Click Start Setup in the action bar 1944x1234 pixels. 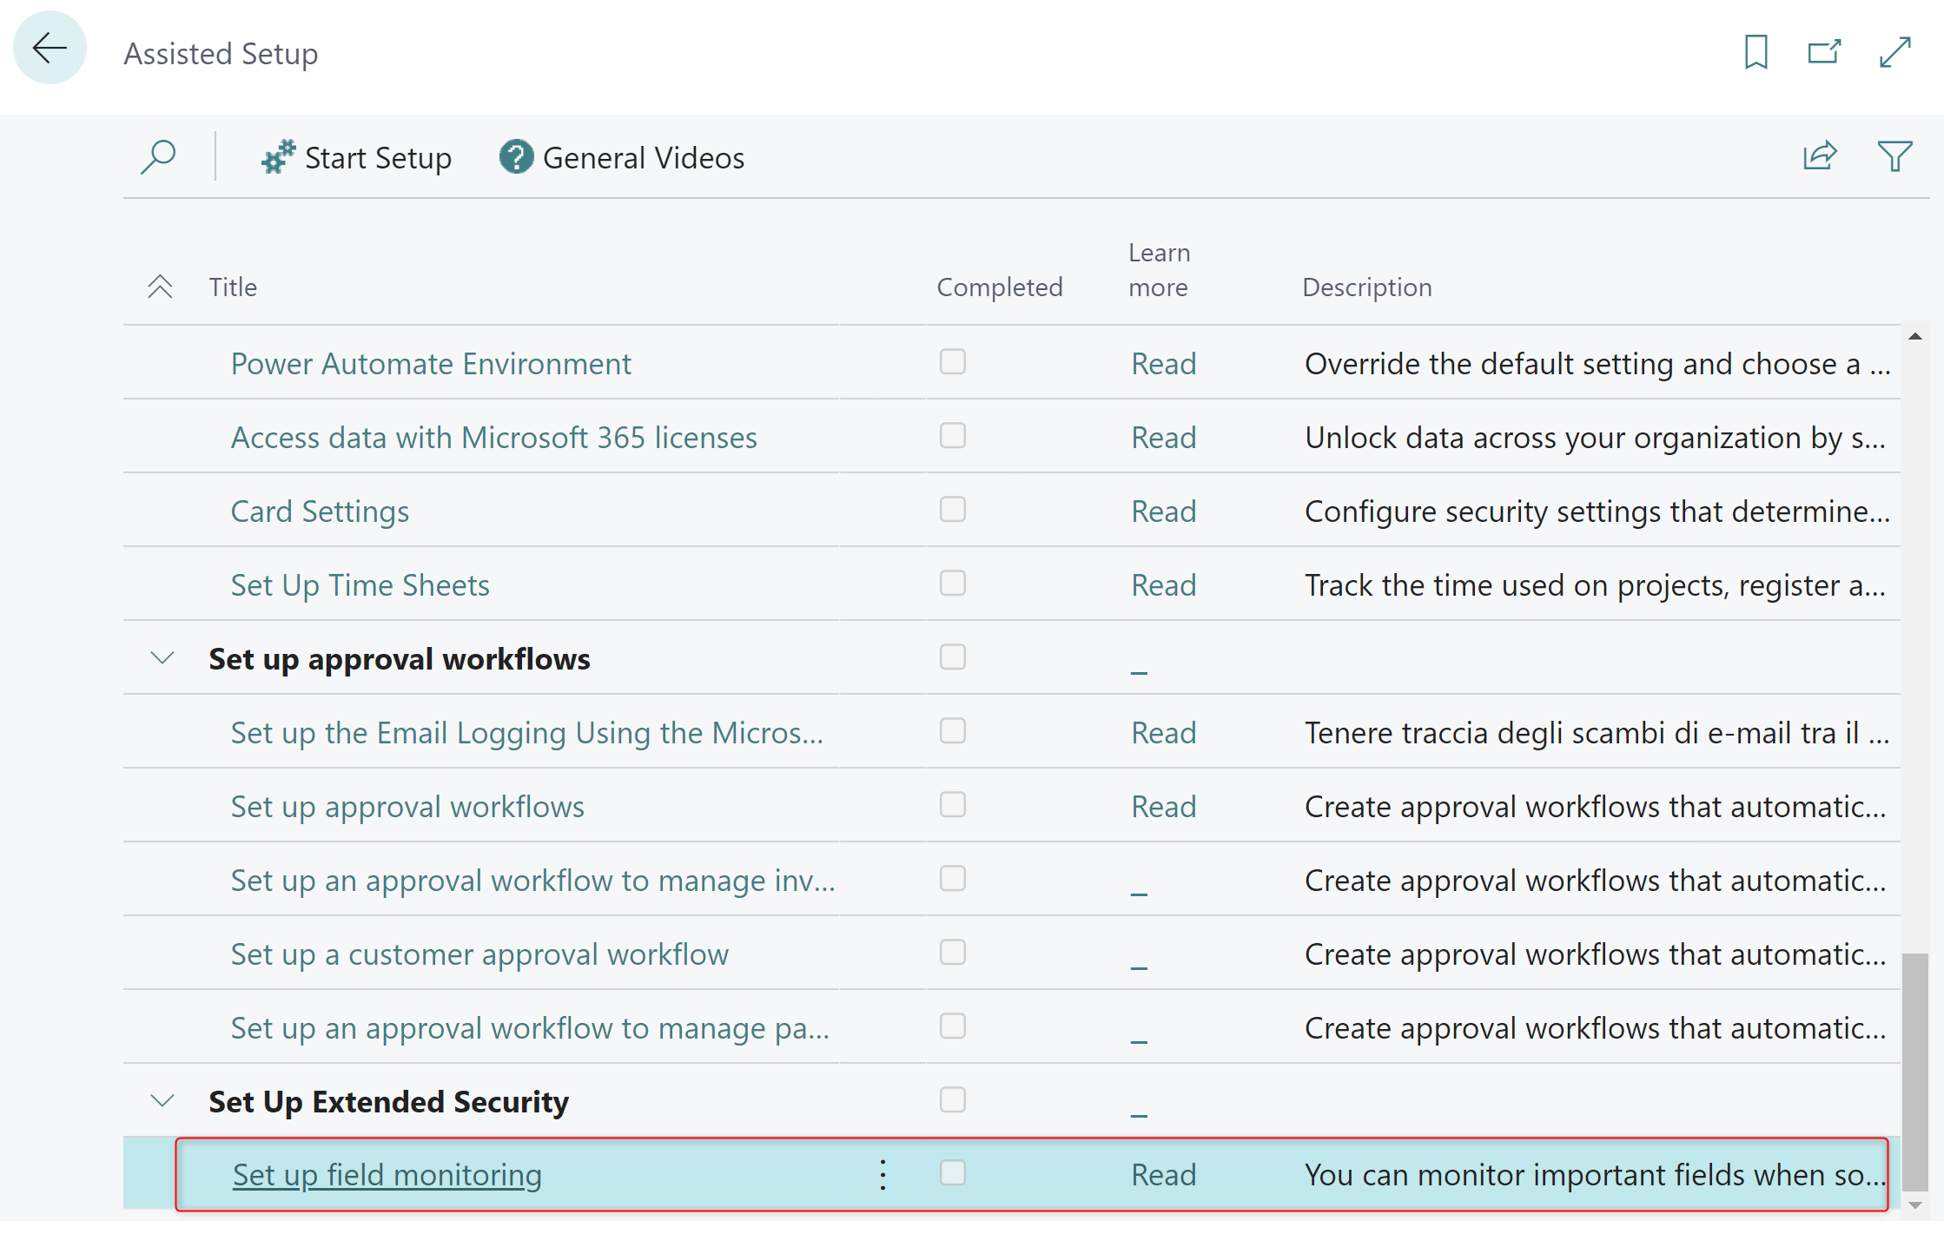356,158
